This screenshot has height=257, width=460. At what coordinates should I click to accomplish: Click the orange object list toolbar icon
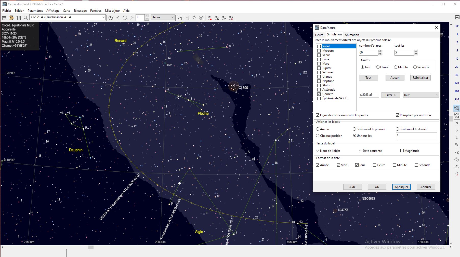click(x=11, y=18)
